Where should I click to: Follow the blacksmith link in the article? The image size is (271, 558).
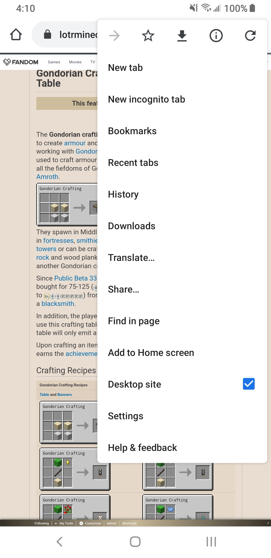pos(58,304)
